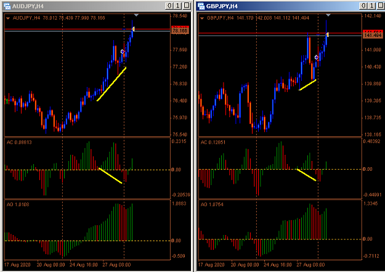Click the 27 Aug 08:00 date in GBPJPY
The image size is (385, 272).
tap(310, 265)
